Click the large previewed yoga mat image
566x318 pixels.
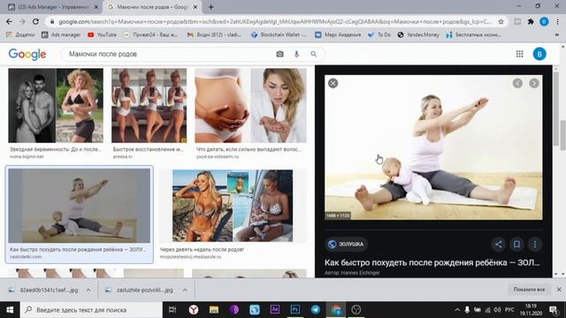coord(433,148)
